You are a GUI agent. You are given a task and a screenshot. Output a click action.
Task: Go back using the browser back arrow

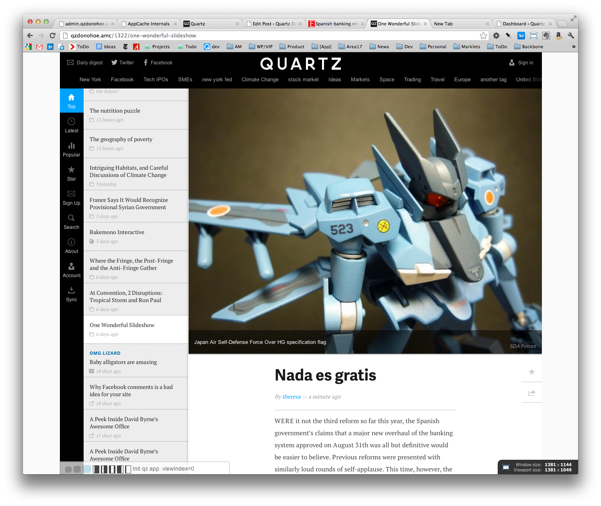pos(30,35)
